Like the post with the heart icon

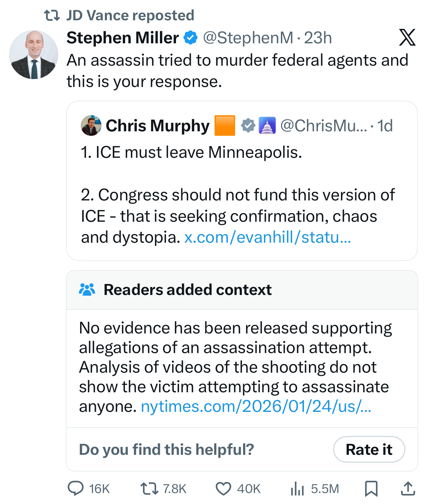[x=223, y=488]
